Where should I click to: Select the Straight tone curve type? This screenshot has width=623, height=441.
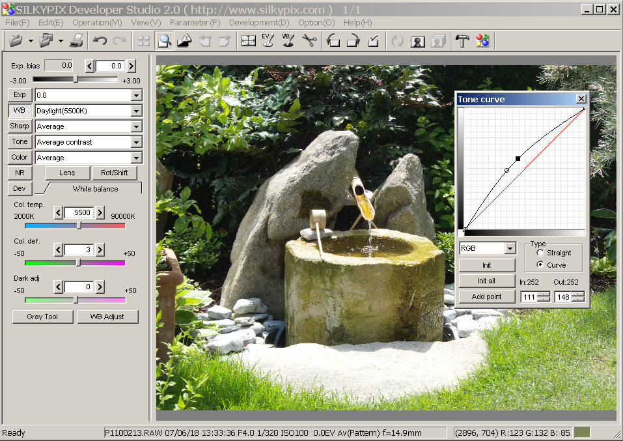540,253
